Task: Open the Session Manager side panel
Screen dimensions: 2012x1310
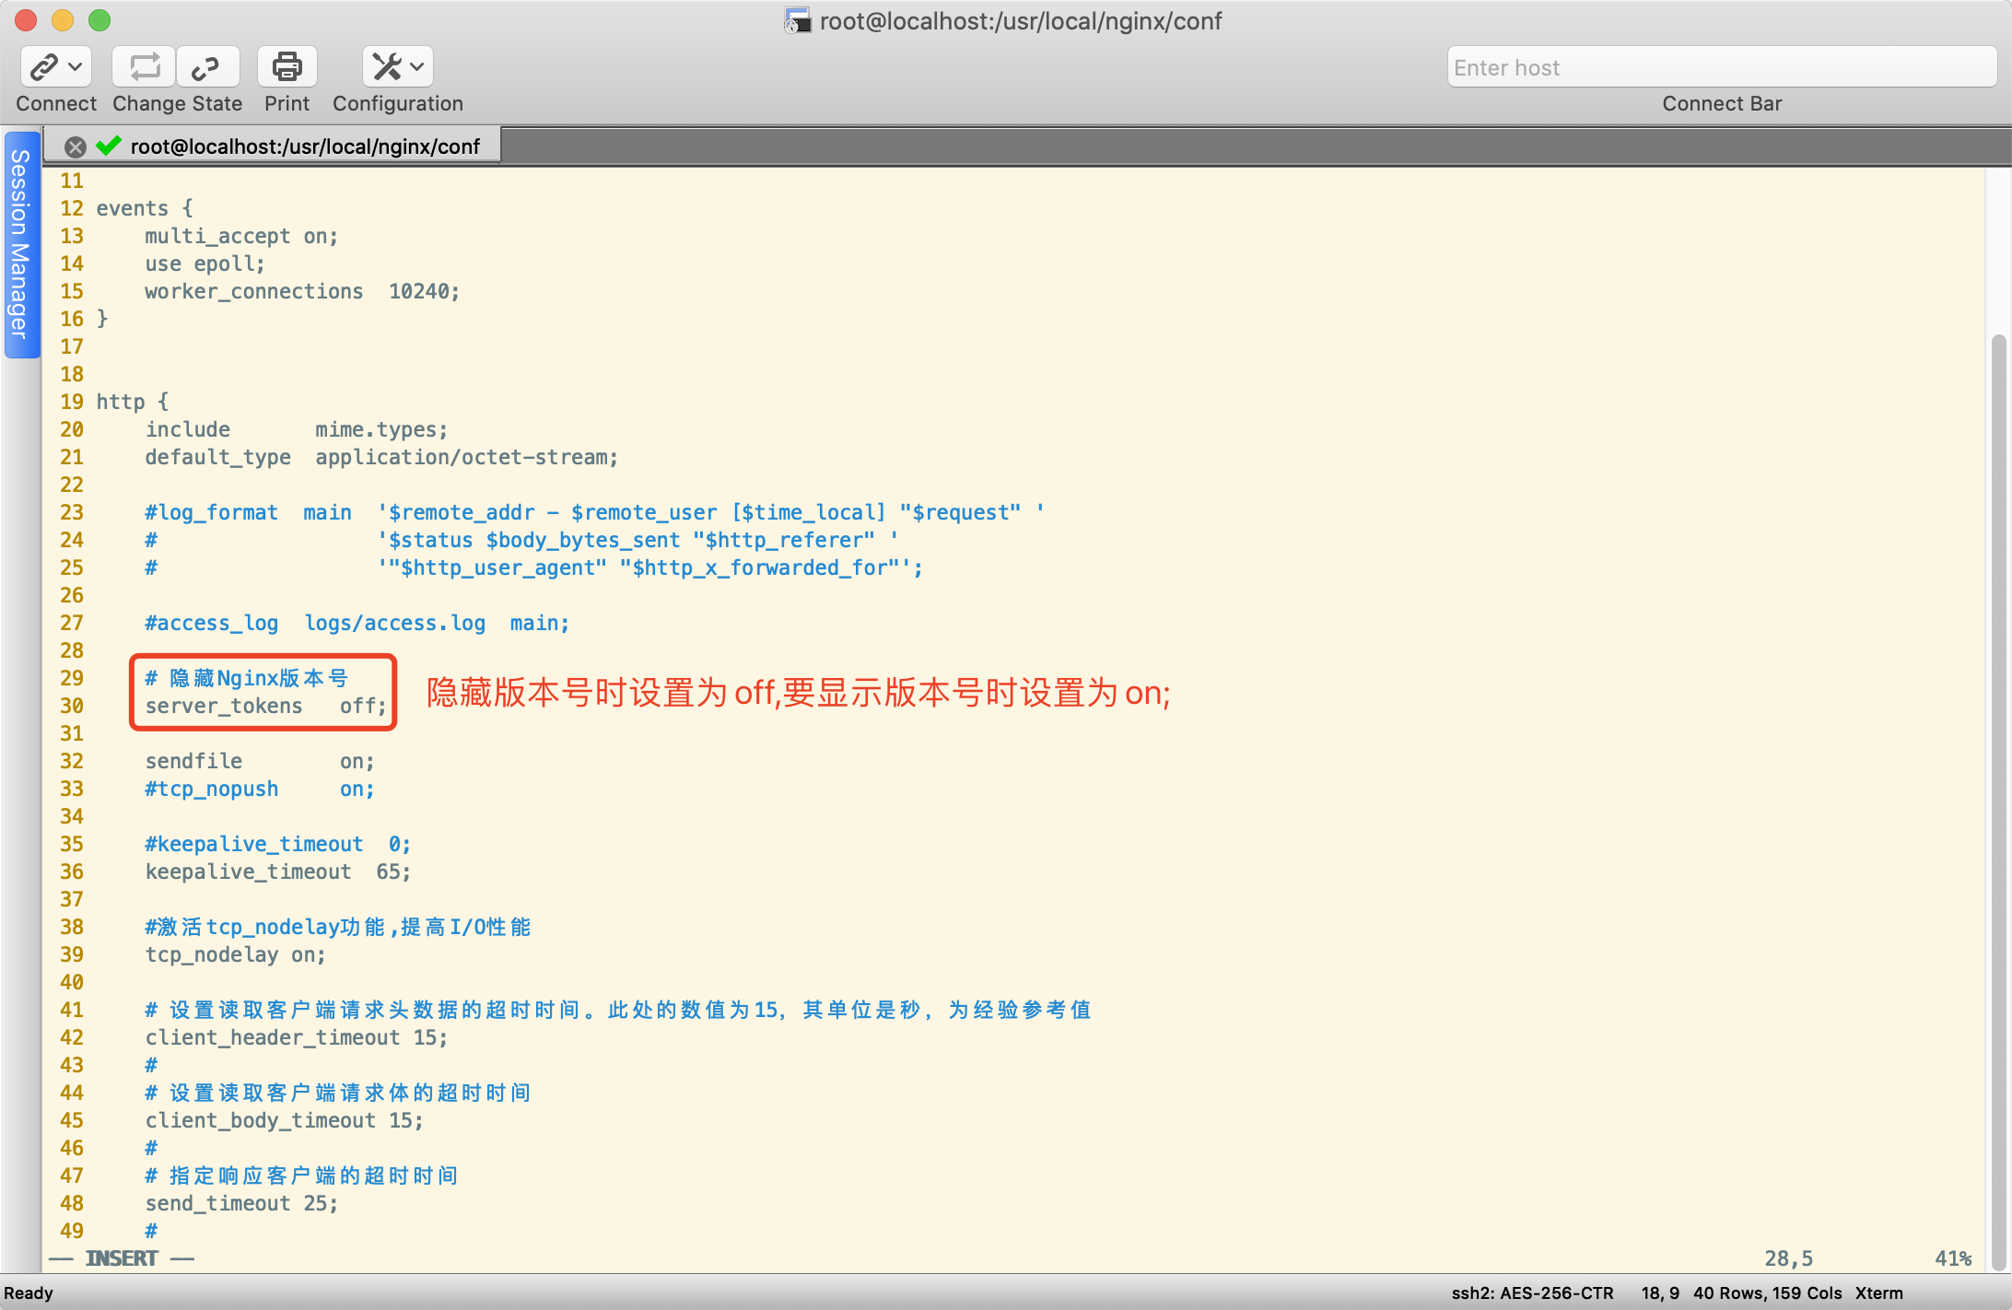Action: (x=20, y=244)
